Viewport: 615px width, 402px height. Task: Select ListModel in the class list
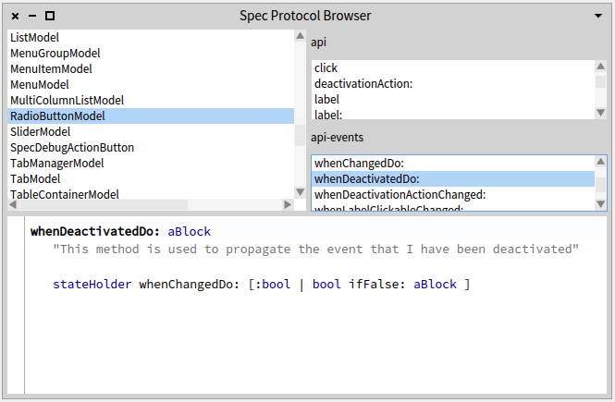[34, 38]
